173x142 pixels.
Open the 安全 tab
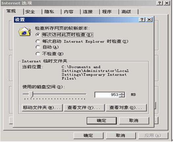click(33, 12)
